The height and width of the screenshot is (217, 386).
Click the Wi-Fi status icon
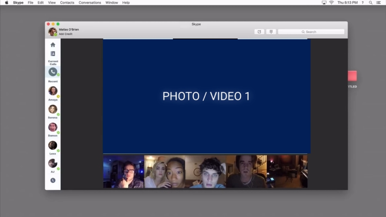331,2
